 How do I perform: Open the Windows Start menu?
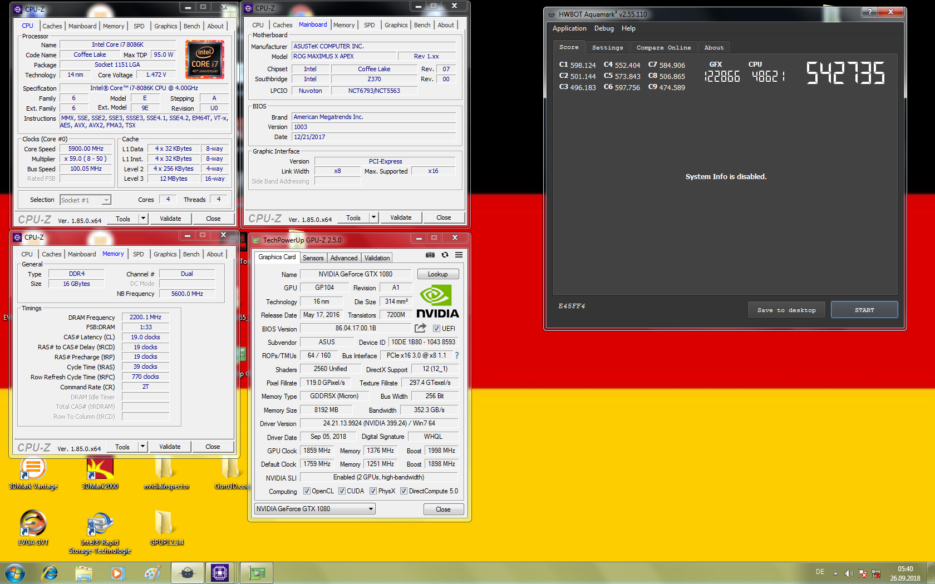[x=15, y=572]
